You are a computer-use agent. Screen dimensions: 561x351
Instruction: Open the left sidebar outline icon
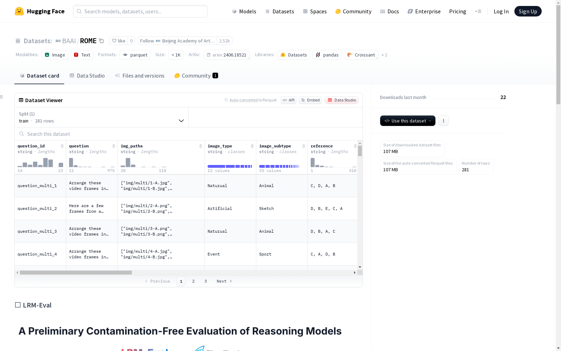pyautogui.click(x=2, y=97)
